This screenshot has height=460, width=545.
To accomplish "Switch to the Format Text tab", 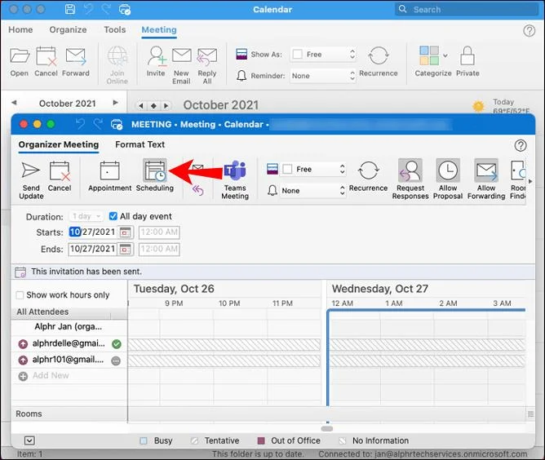I will (140, 145).
